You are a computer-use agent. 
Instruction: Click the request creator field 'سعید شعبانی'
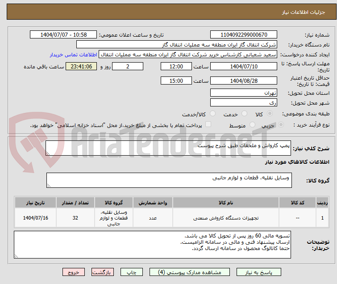pos(188,55)
